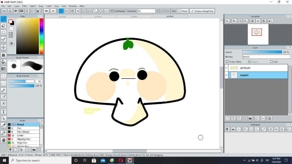Open the Correction value dropdown
Screen dimensions: 292x164
click(154, 11)
